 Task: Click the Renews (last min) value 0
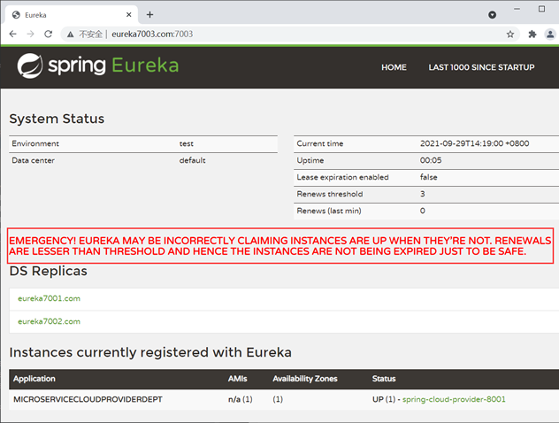[423, 211]
